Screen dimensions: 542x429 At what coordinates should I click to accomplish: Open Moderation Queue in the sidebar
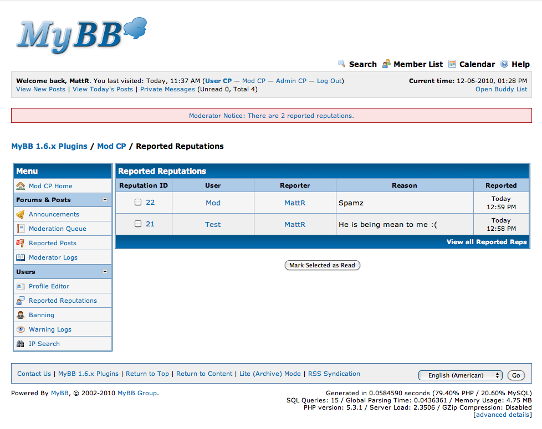pos(58,229)
